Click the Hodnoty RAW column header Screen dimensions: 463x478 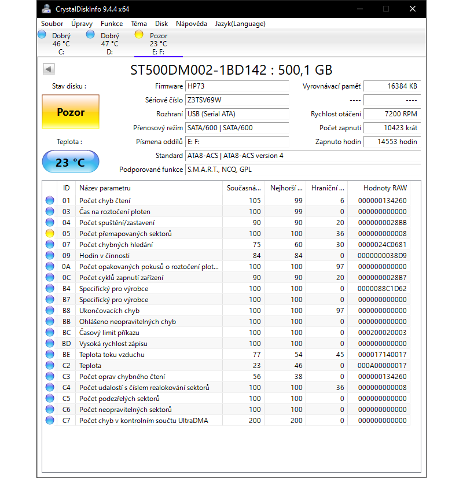[x=379, y=188]
